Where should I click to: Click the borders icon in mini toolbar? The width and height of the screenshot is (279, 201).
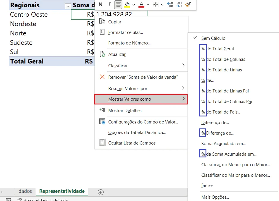point(155,4)
